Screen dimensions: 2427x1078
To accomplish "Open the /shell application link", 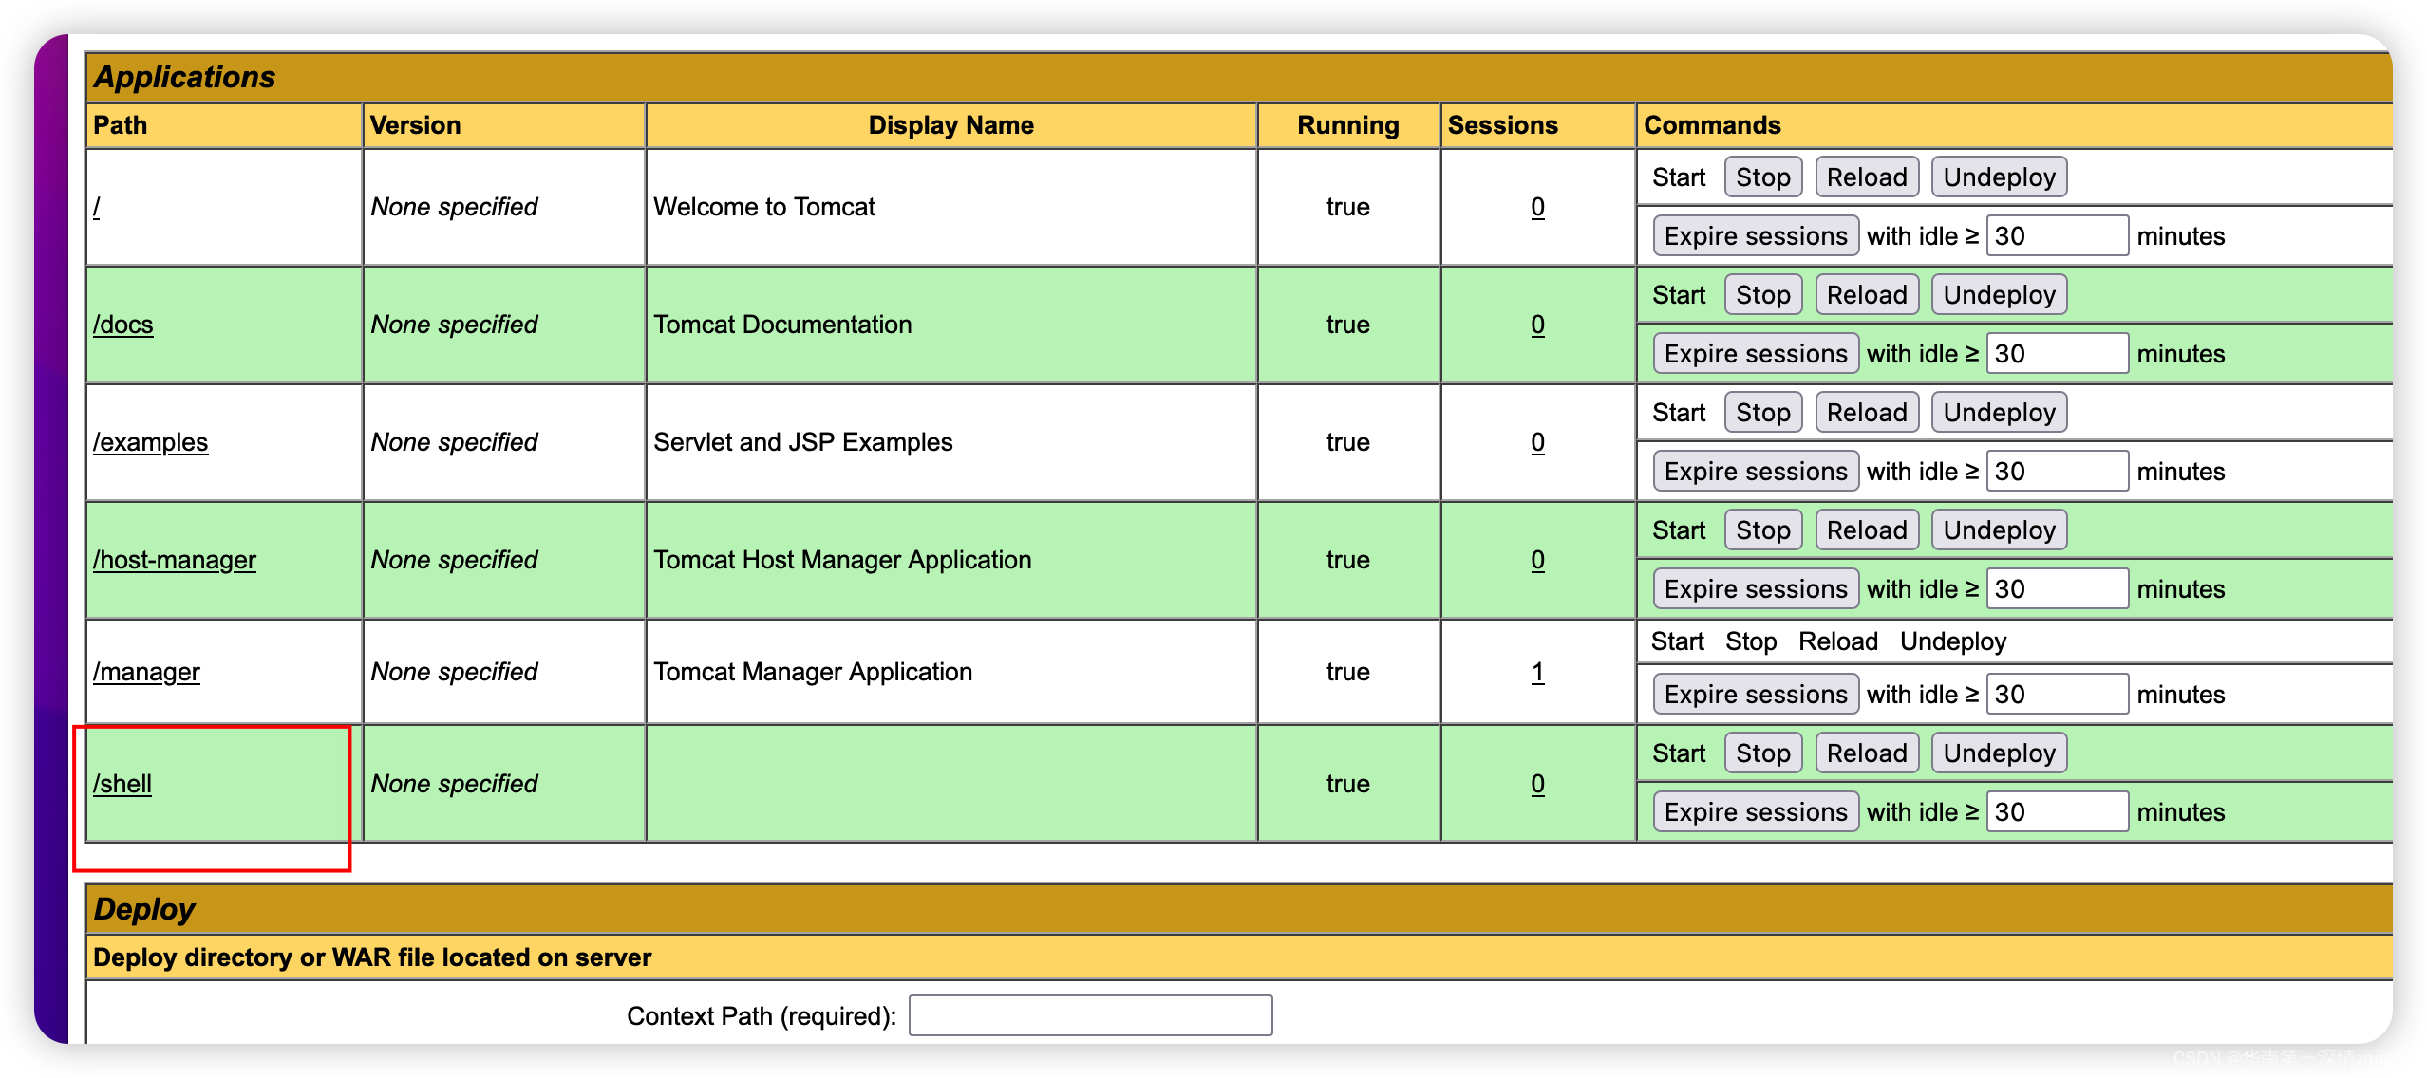I will (x=122, y=784).
